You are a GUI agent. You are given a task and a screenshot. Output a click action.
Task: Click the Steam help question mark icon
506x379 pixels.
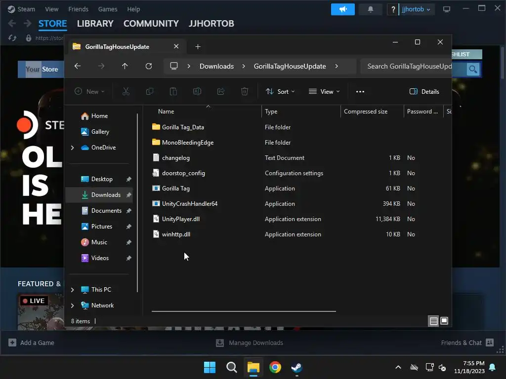point(393,10)
